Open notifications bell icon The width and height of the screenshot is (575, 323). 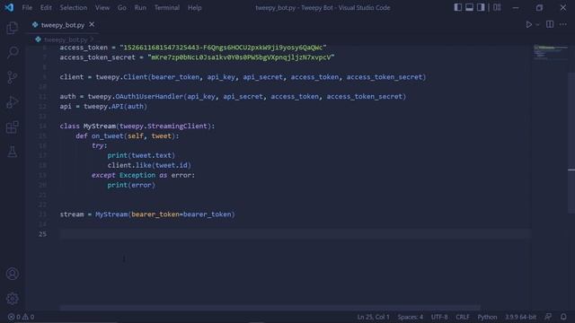coord(563,317)
